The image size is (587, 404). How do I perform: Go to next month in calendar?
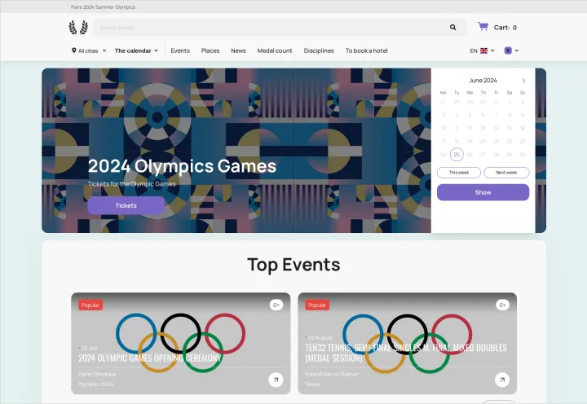tap(523, 81)
